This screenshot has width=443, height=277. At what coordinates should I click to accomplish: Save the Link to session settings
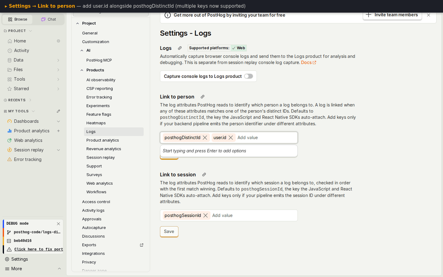point(169,231)
